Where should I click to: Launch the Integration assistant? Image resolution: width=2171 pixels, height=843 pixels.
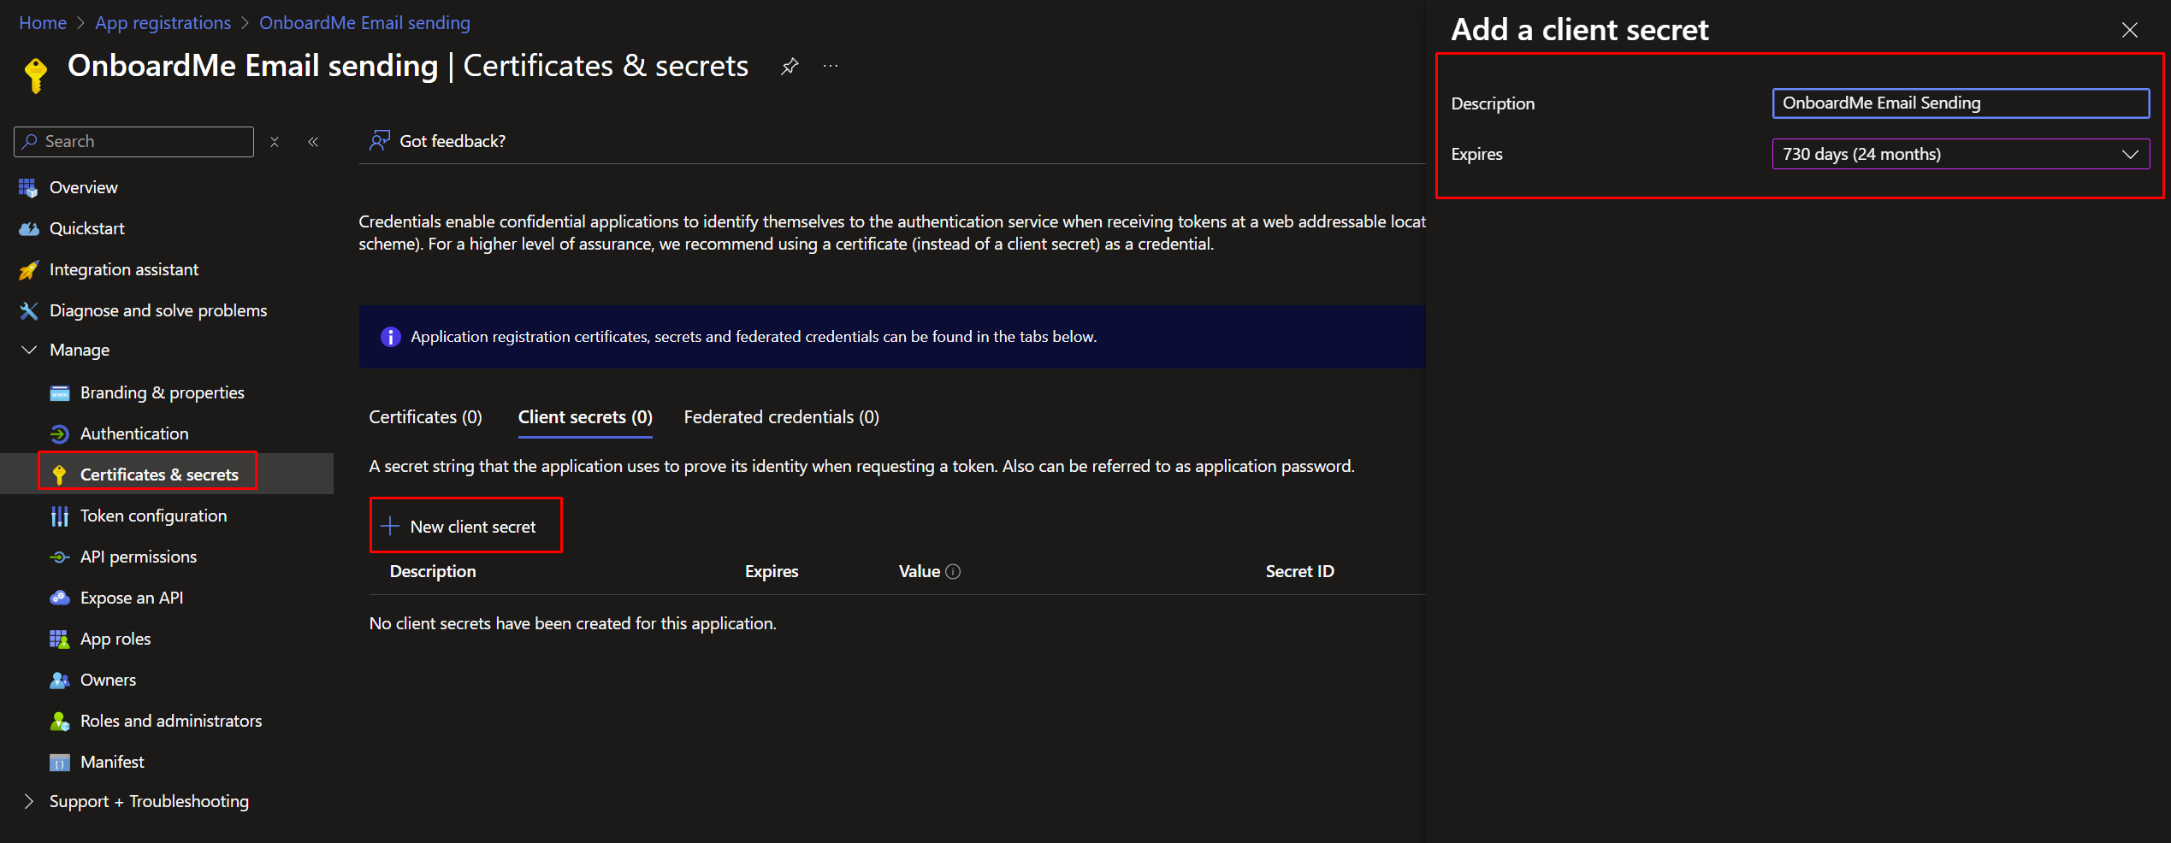(x=123, y=269)
